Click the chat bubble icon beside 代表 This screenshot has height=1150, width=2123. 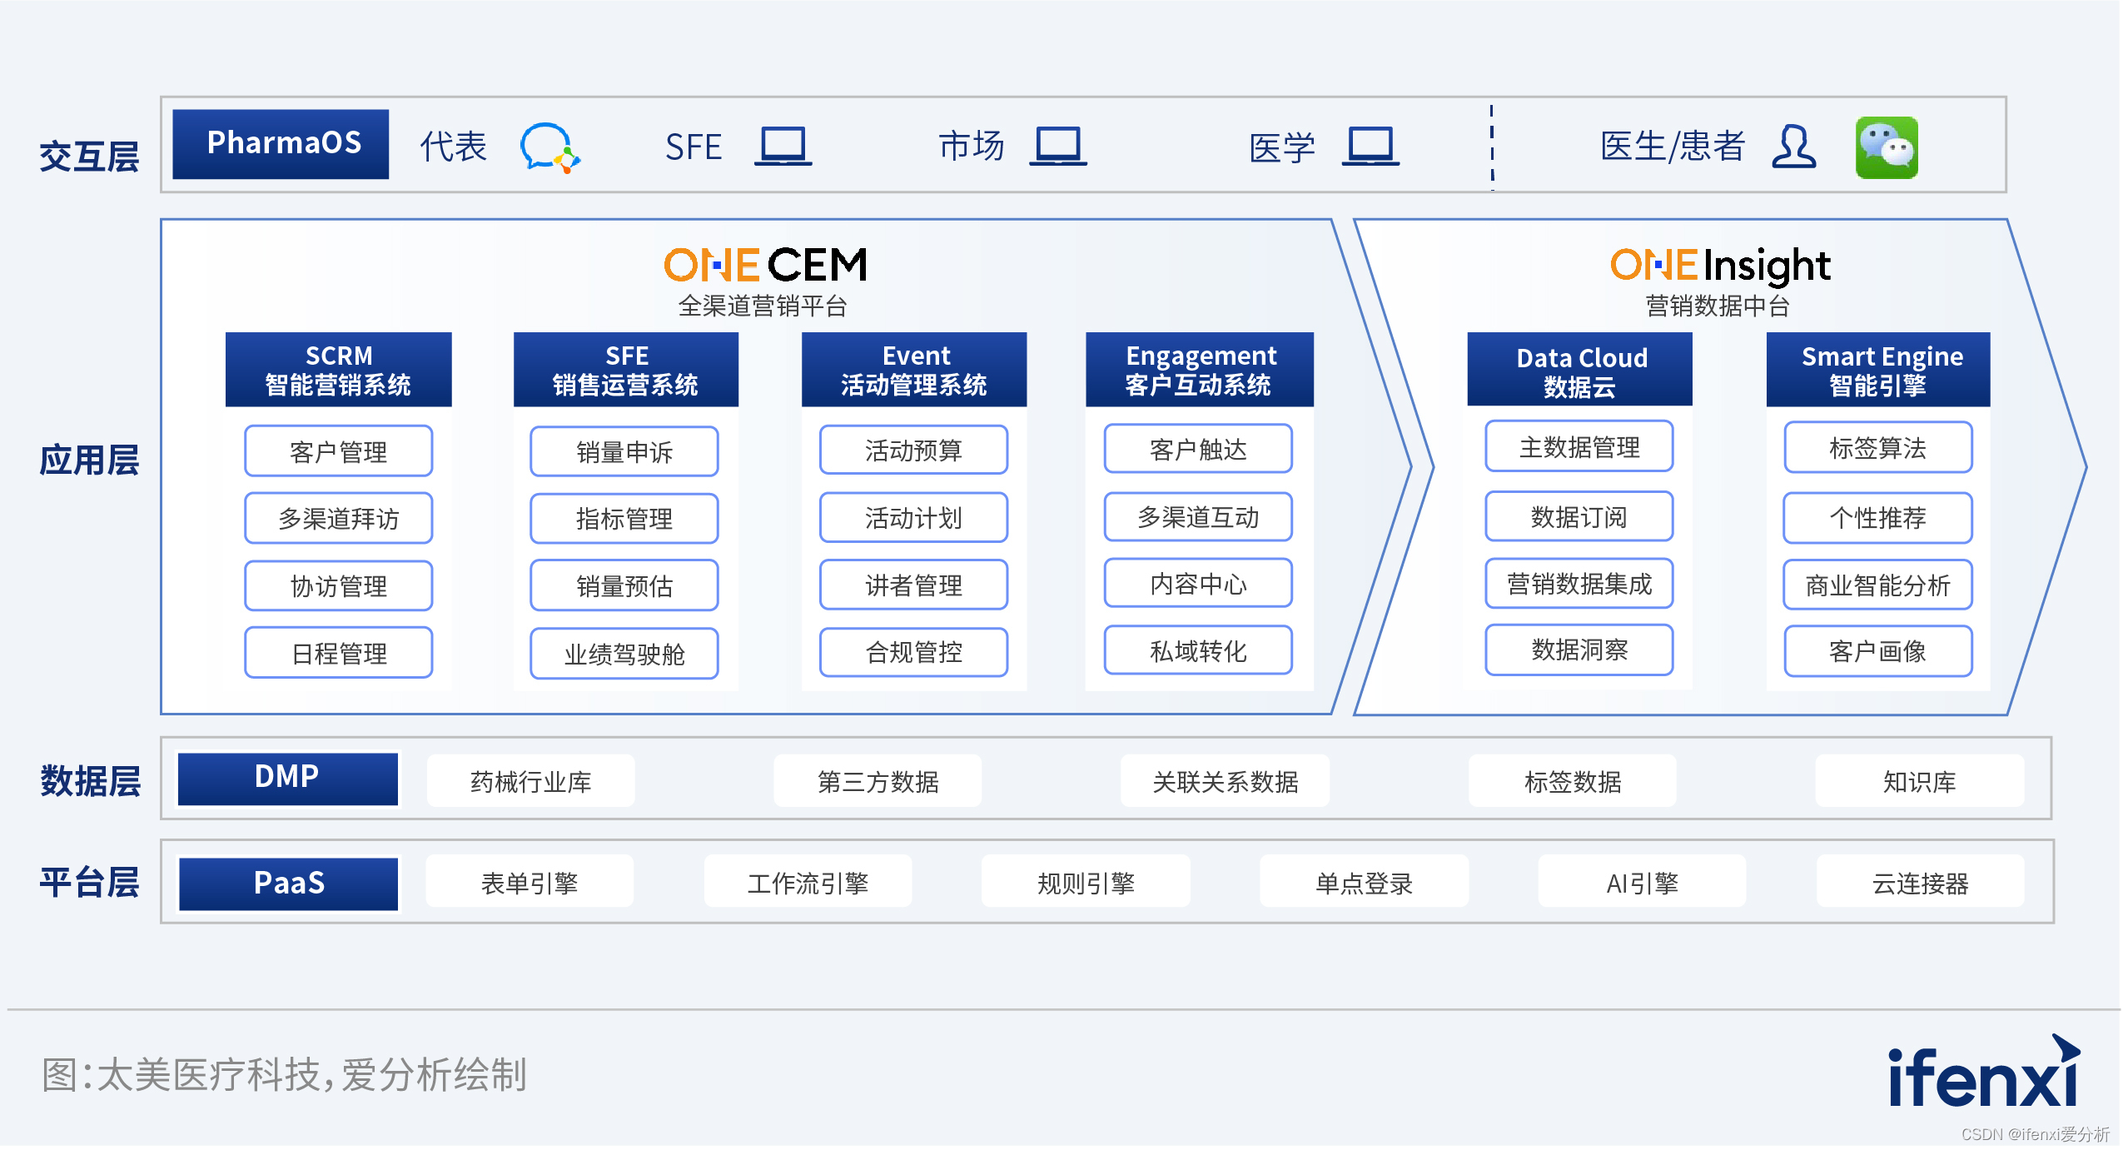pyautogui.click(x=550, y=147)
